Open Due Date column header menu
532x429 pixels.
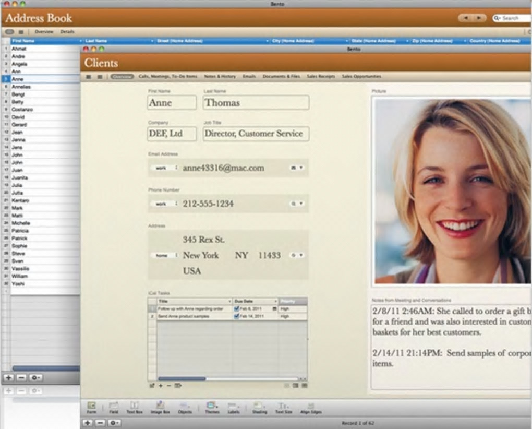point(275,301)
